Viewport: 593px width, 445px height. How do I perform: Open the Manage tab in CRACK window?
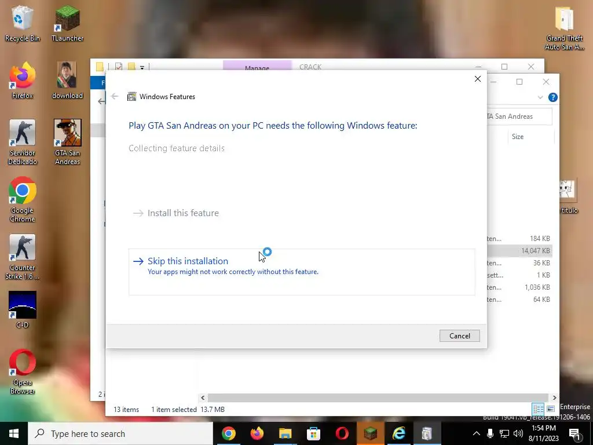pyautogui.click(x=257, y=66)
